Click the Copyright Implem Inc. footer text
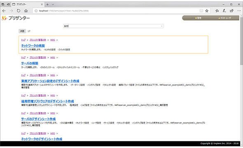Screen dimensions: 243x148 pos(219,143)
